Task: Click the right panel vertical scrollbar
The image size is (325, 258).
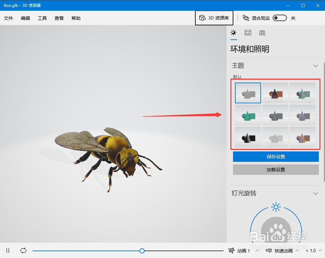Action: [x=324, y=122]
